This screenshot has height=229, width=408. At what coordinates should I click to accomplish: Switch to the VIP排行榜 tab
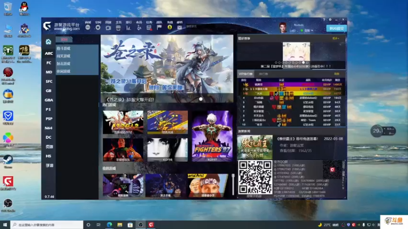coord(246,74)
